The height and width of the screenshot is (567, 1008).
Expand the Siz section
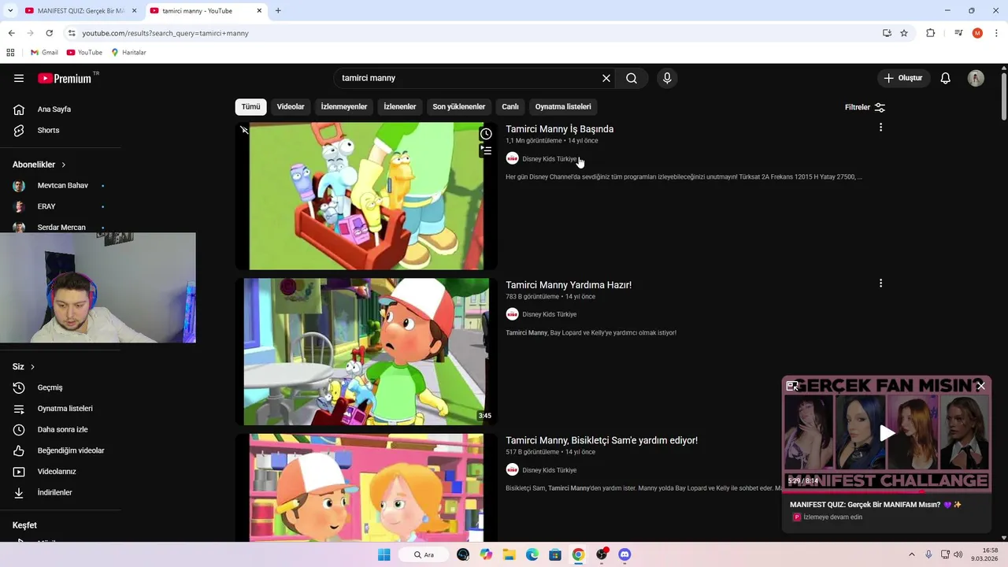(24, 367)
